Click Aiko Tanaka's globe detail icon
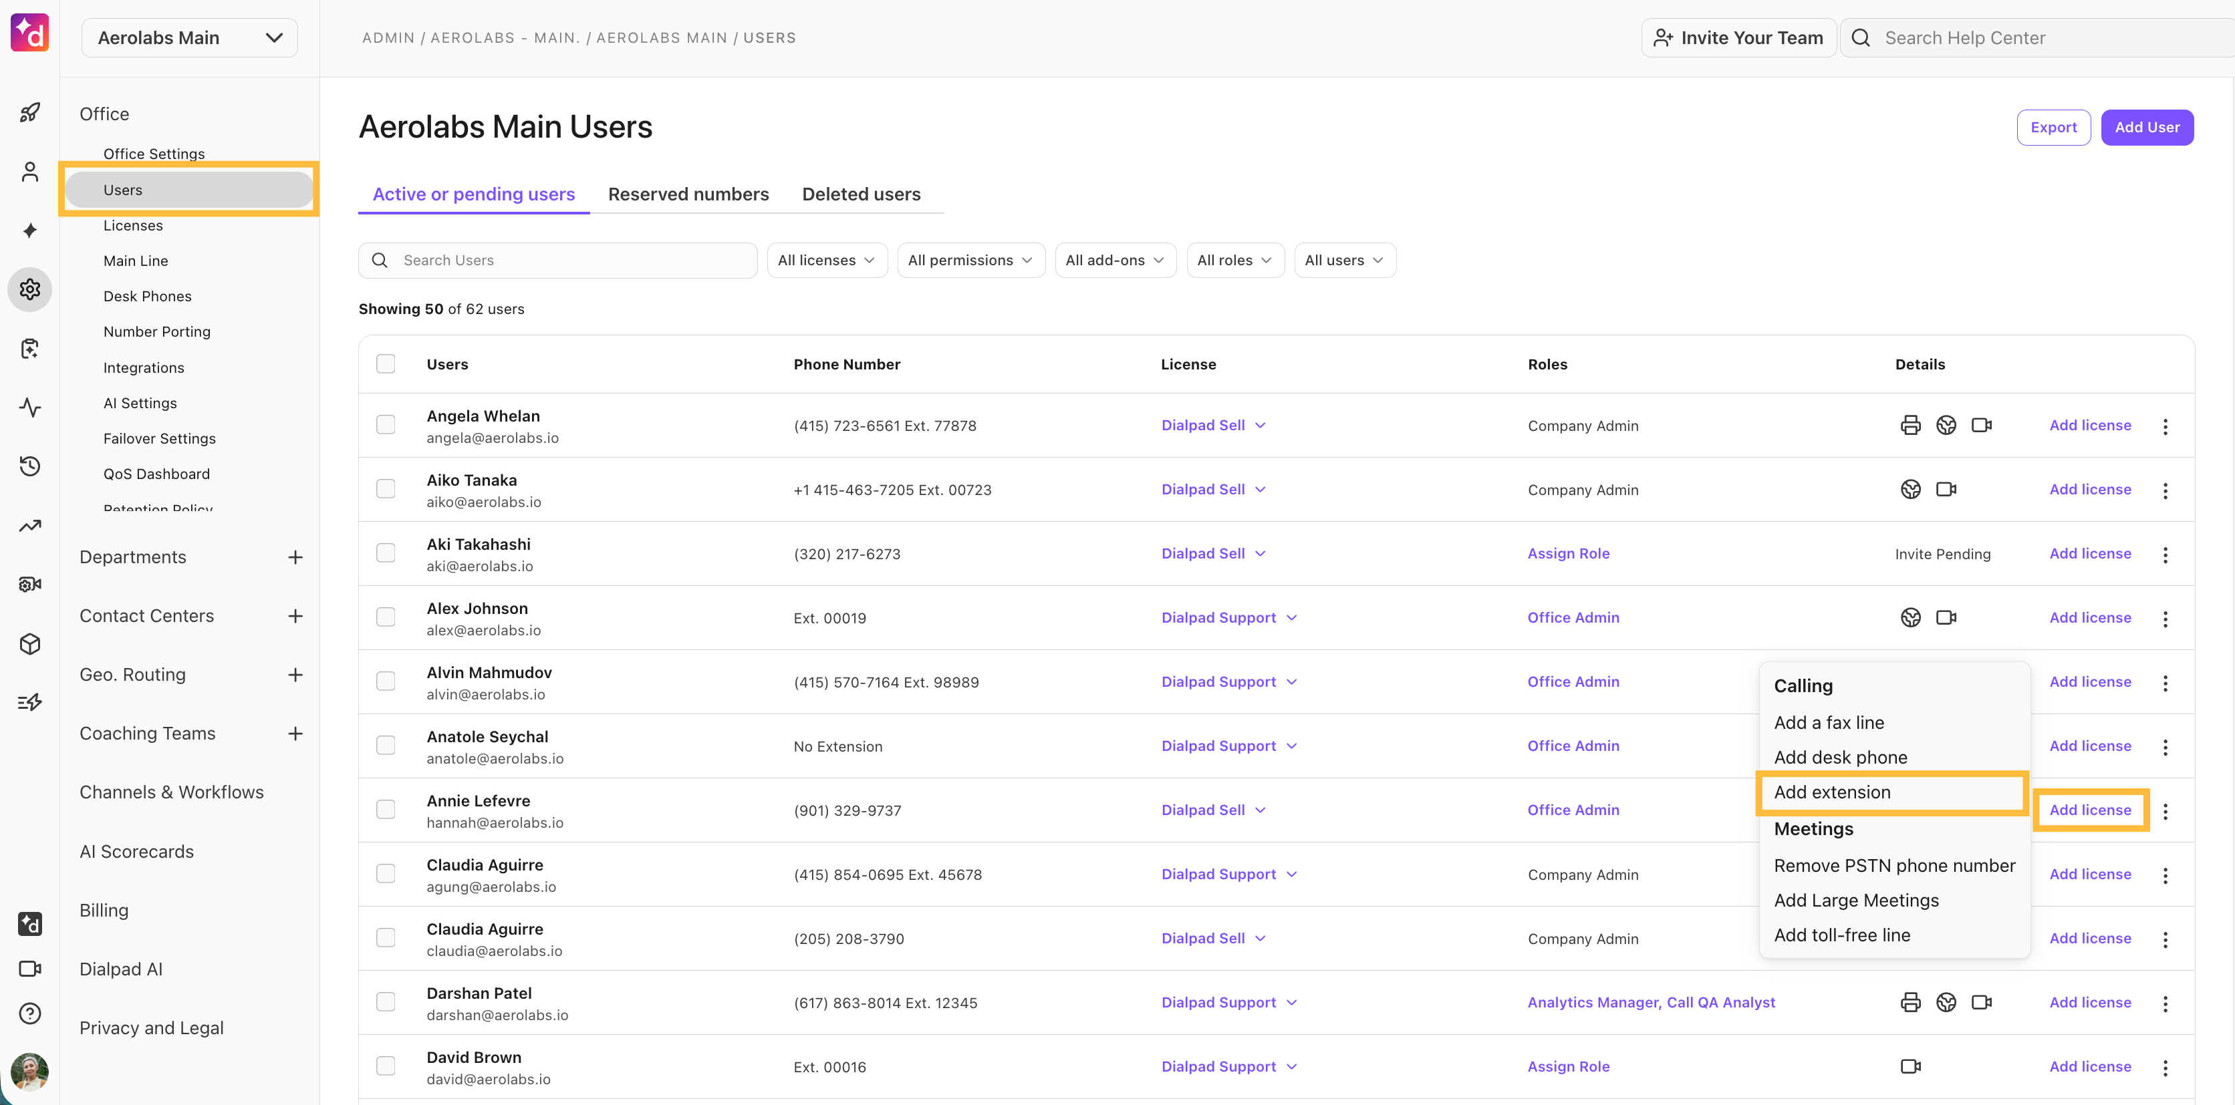2235x1105 pixels. click(1910, 489)
